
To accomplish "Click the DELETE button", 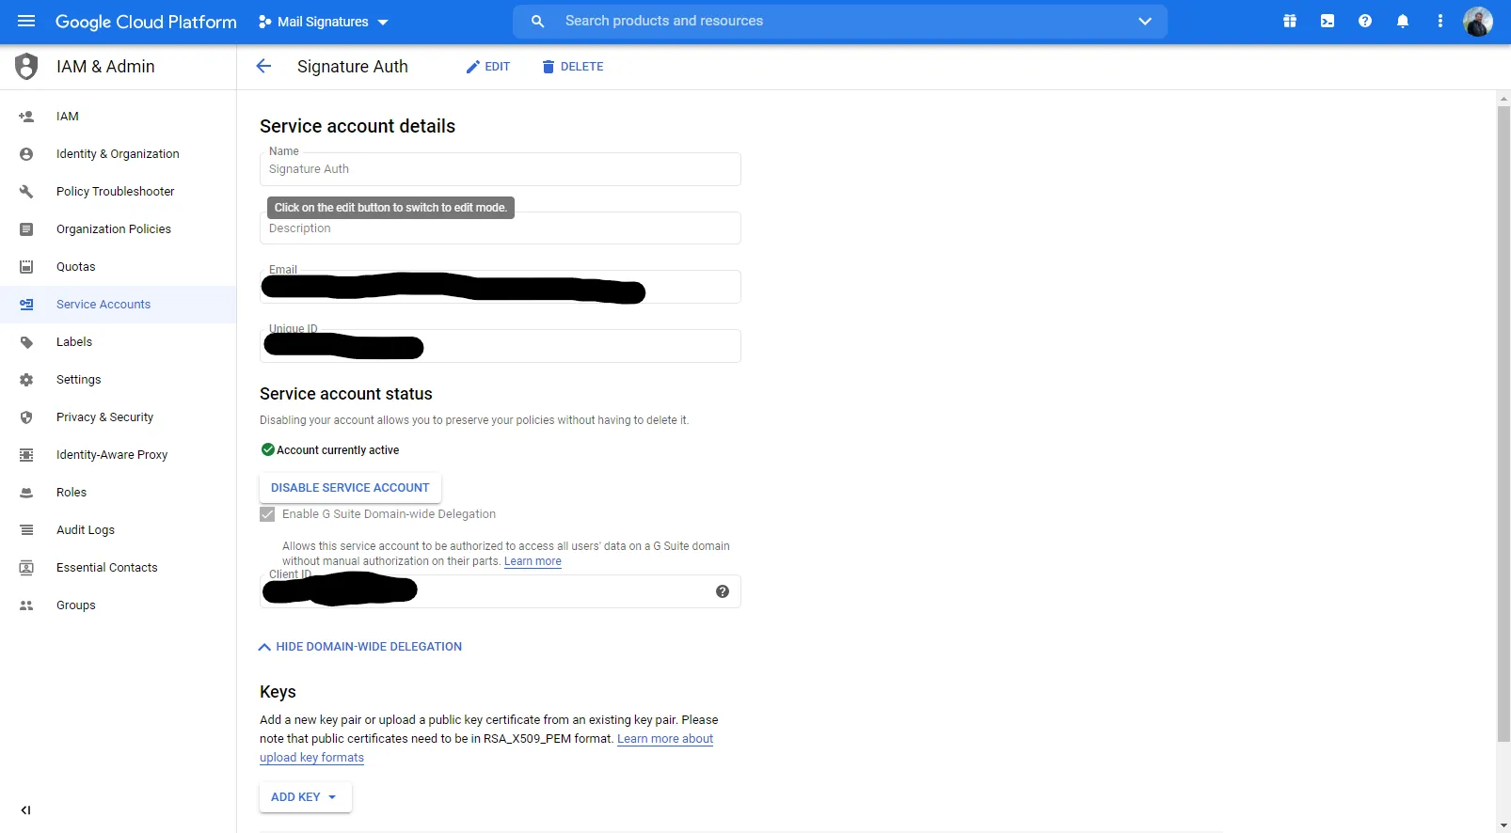I will pos(573,67).
